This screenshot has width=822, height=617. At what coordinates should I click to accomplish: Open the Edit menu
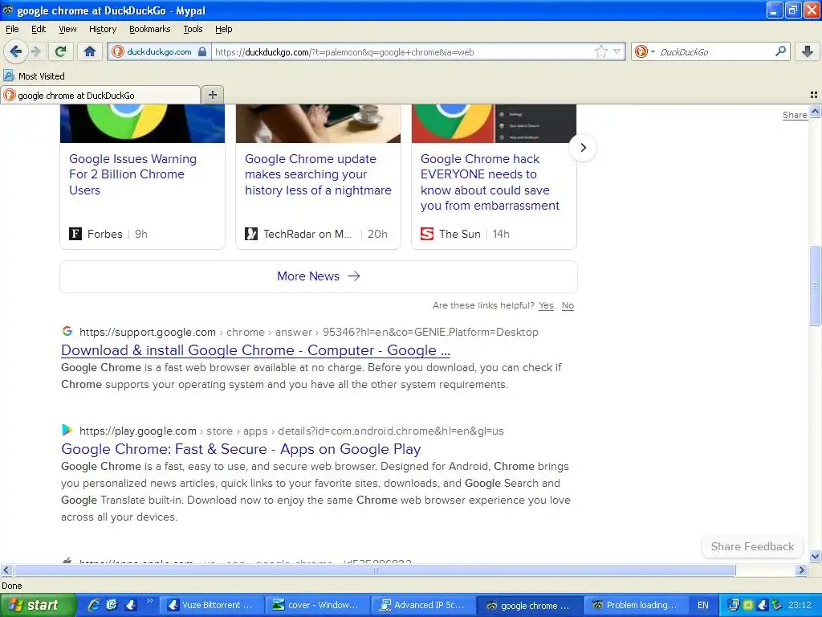coord(39,29)
